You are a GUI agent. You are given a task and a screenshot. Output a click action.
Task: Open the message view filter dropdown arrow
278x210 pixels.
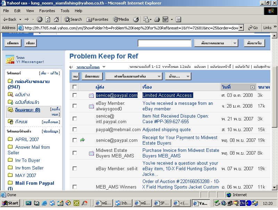[104, 67]
